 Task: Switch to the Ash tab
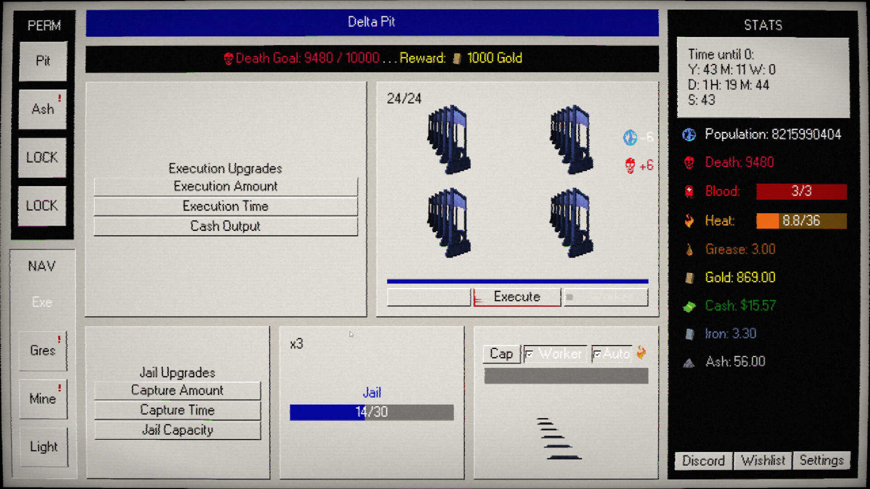click(43, 109)
